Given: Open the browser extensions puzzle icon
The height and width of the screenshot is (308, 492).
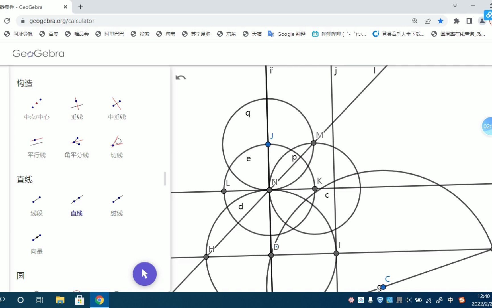Looking at the screenshot, I should [x=456, y=21].
